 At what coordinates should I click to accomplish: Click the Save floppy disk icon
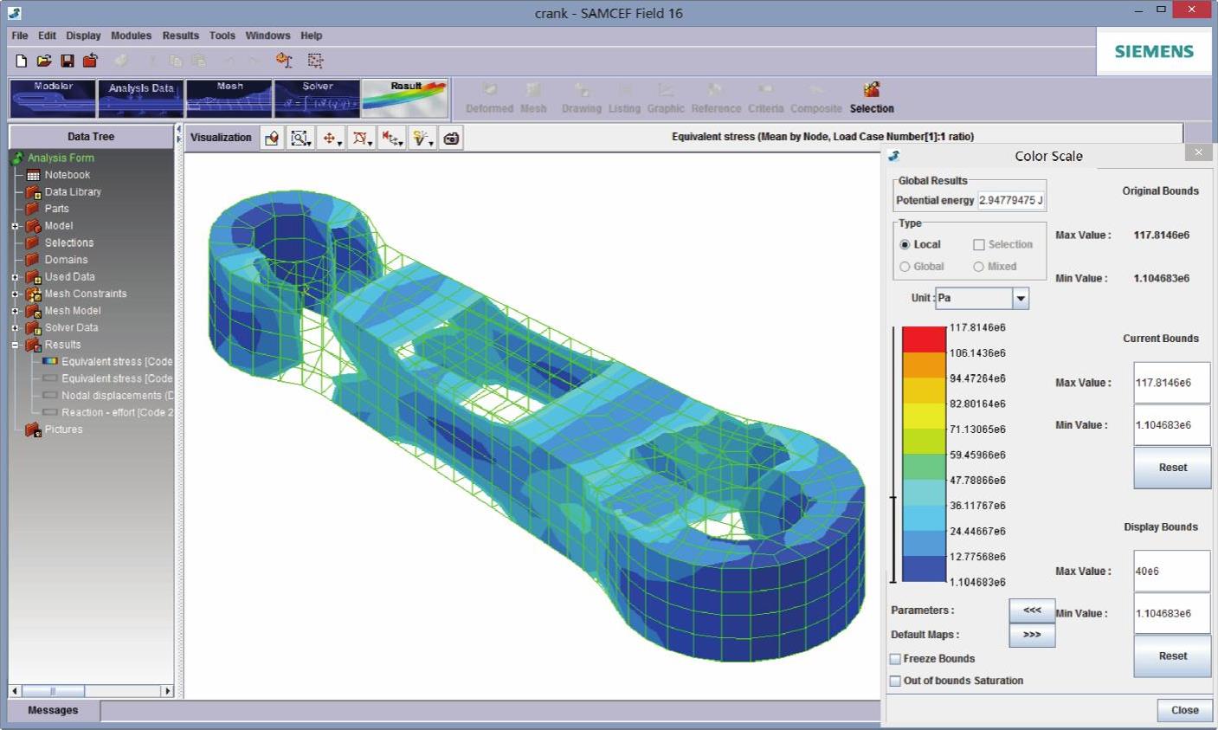point(67,61)
